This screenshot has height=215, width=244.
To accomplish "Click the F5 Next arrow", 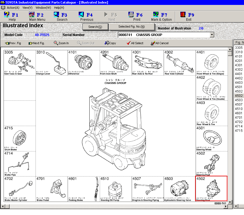I will click(x=106, y=14).
